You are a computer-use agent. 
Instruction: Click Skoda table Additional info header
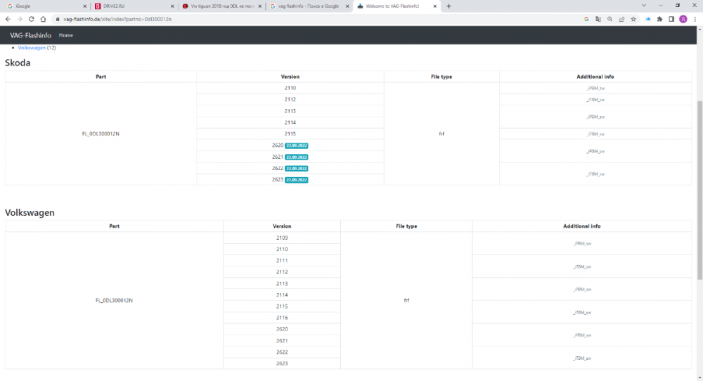pos(595,77)
